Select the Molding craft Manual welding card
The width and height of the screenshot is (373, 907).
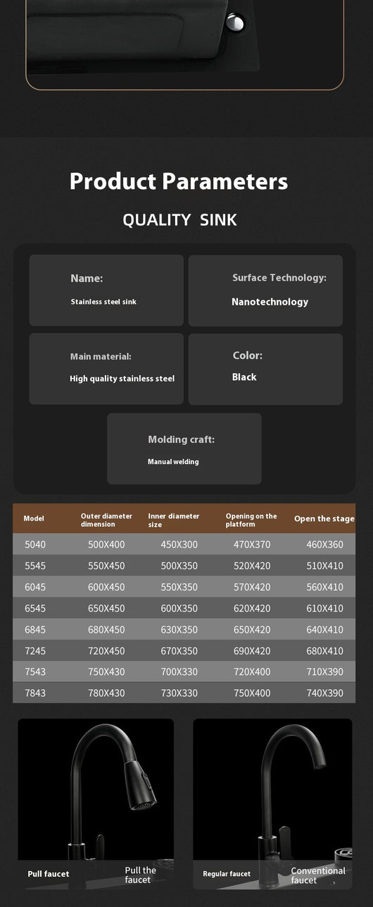pyautogui.click(x=184, y=449)
